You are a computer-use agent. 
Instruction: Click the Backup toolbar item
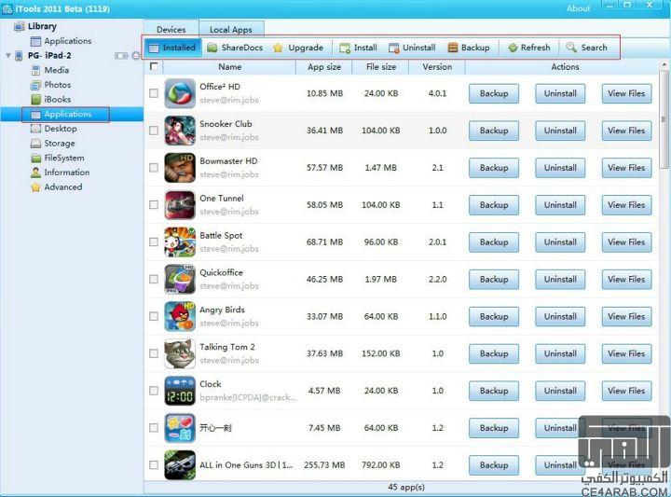[469, 48]
